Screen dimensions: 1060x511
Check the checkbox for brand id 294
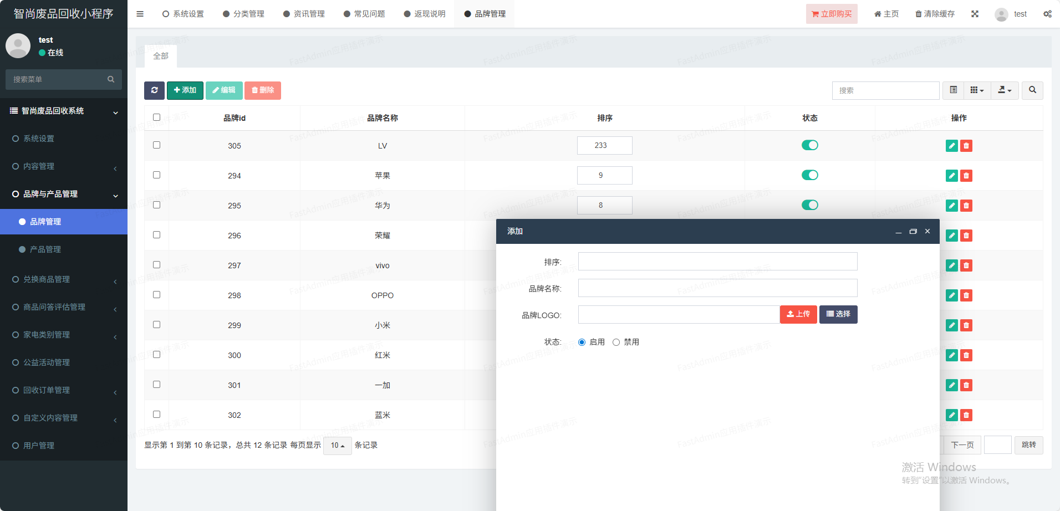(x=156, y=175)
